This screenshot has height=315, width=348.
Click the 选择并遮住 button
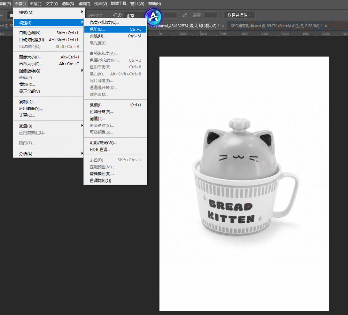239,15
